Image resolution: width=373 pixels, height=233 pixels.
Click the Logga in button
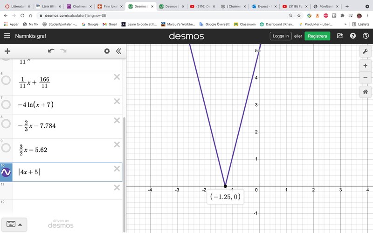(281, 36)
